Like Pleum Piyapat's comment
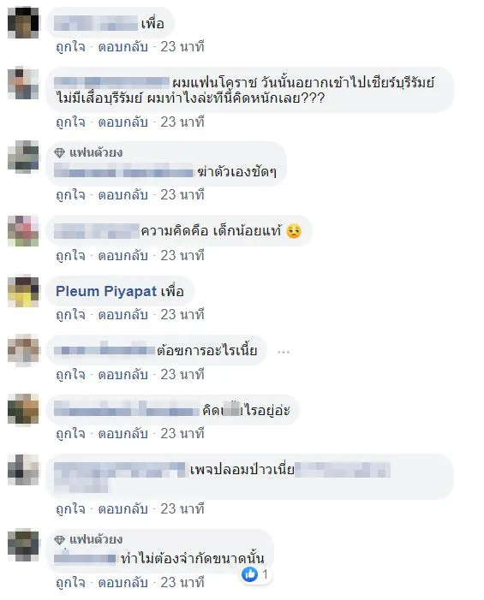484x600 pixels. (x=70, y=314)
